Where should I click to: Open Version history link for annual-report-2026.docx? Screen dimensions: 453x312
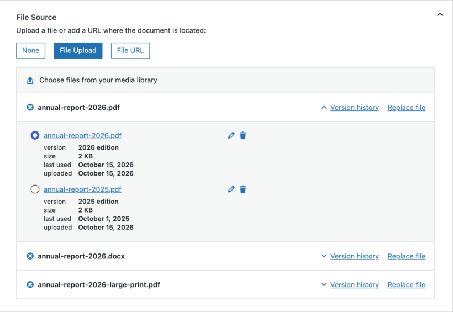pos(355,256)
